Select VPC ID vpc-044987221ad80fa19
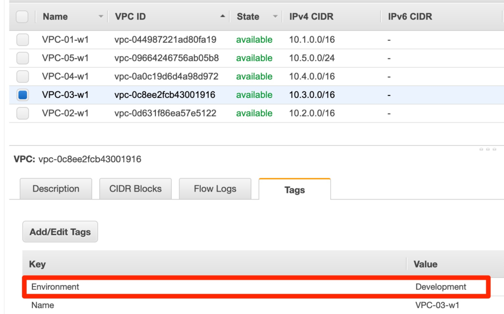Viewport: 504px width, 314px height. [165, 40]
